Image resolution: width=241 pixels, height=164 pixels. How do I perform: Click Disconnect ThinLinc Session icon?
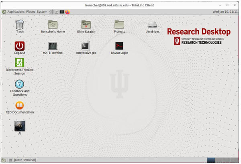point(20,63)
